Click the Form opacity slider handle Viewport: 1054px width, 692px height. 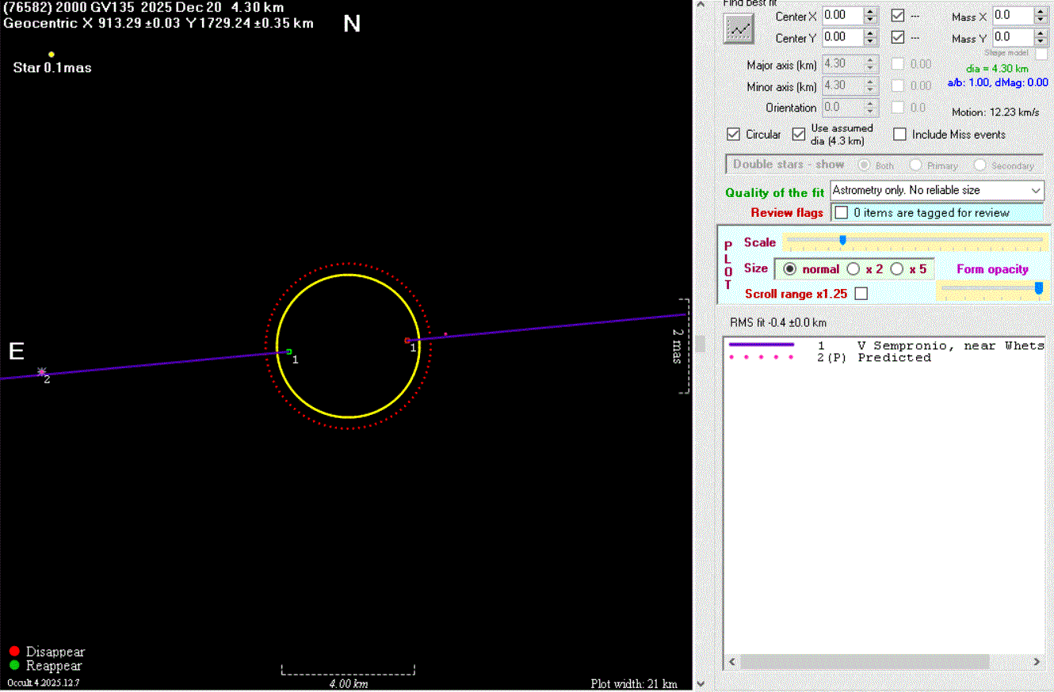(x=1038, y=288)
